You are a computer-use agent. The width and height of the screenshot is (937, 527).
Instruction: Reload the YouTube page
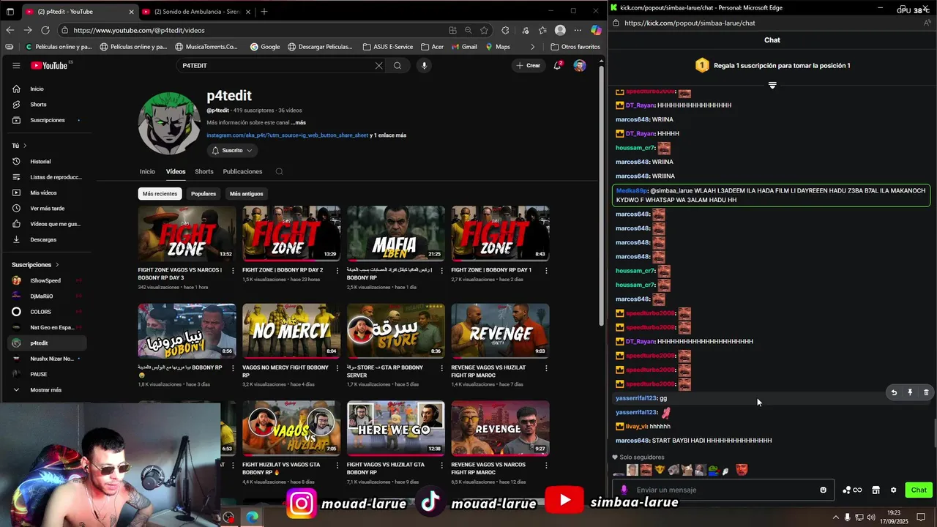pyautogui.click(x=45, y=30)
